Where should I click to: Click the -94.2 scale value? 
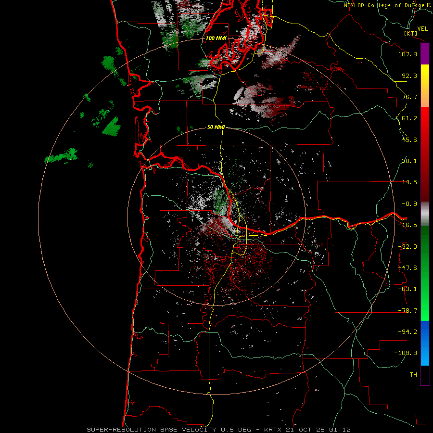(x=408, y=332)
